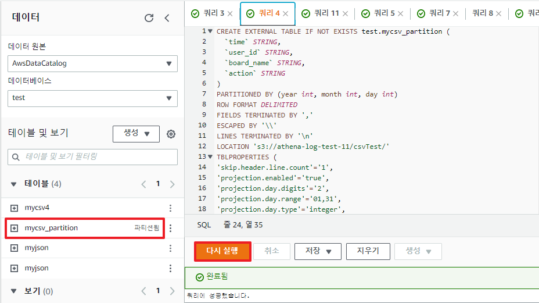Open the actions menu for mycsv_partition
539x303 pixels.
coord(171,228)
